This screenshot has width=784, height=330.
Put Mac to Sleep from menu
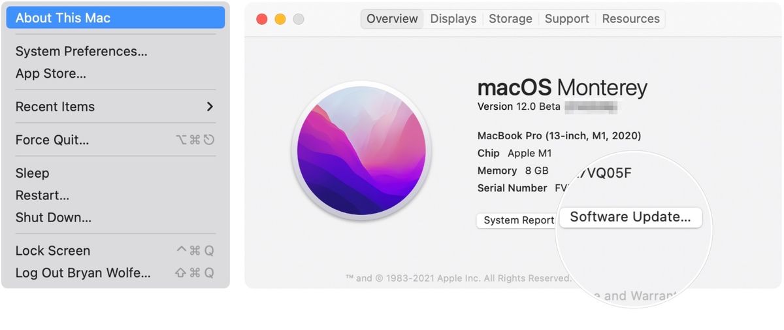pyautogui.click(x=116, y=173)
